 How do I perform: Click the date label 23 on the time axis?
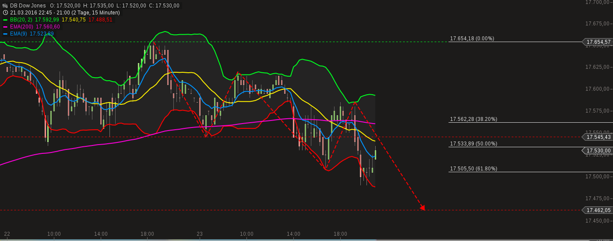pos(200,234)
